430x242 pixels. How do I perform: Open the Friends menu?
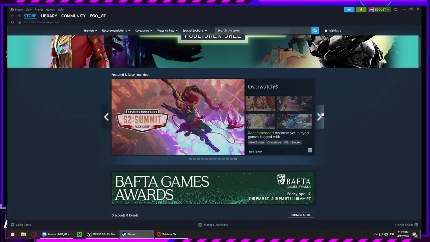39,9
